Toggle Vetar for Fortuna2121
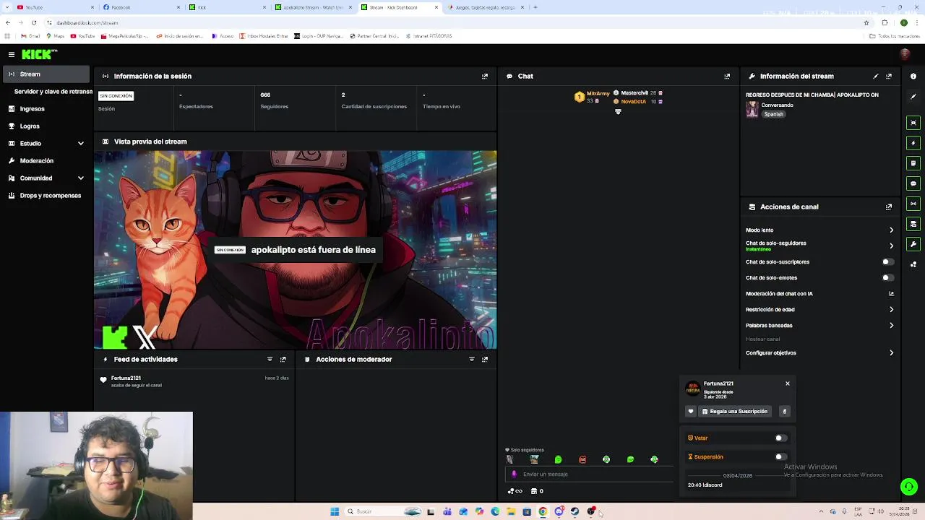This screenshot has width=925, height=520. click(x=780, y=438)
